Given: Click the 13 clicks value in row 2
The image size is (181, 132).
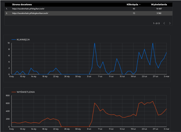Looking at the screenshot, I should click(x=134, y=13).
